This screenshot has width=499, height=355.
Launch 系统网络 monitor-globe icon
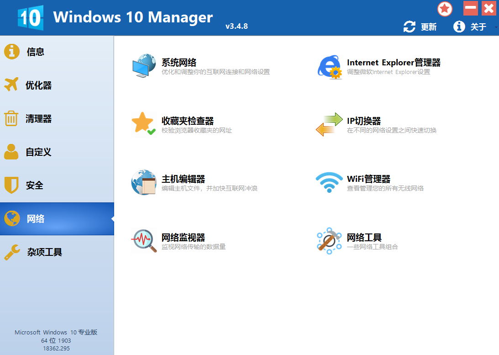tap(144, 66)
